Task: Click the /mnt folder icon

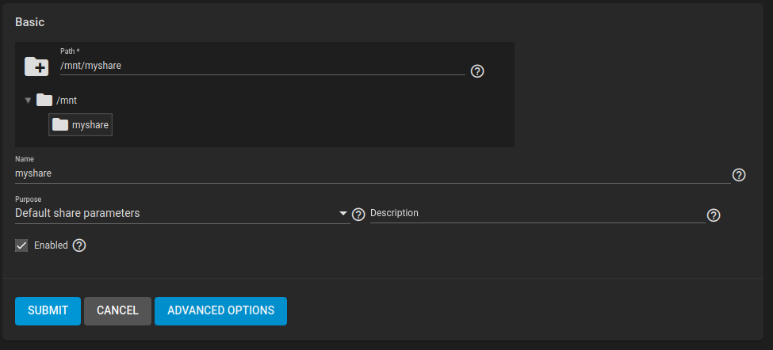Action: 44,101
